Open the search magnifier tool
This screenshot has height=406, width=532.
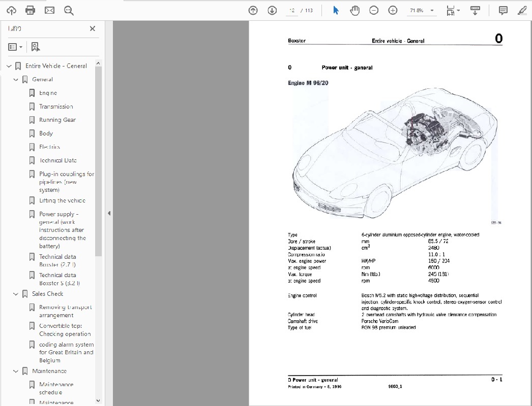coord(69,11)
